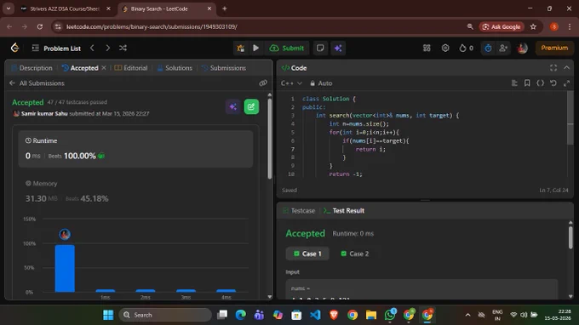Viewport: 579px width, 325px height.
Task: Select Case 1 result
Action: pos(307,254)
